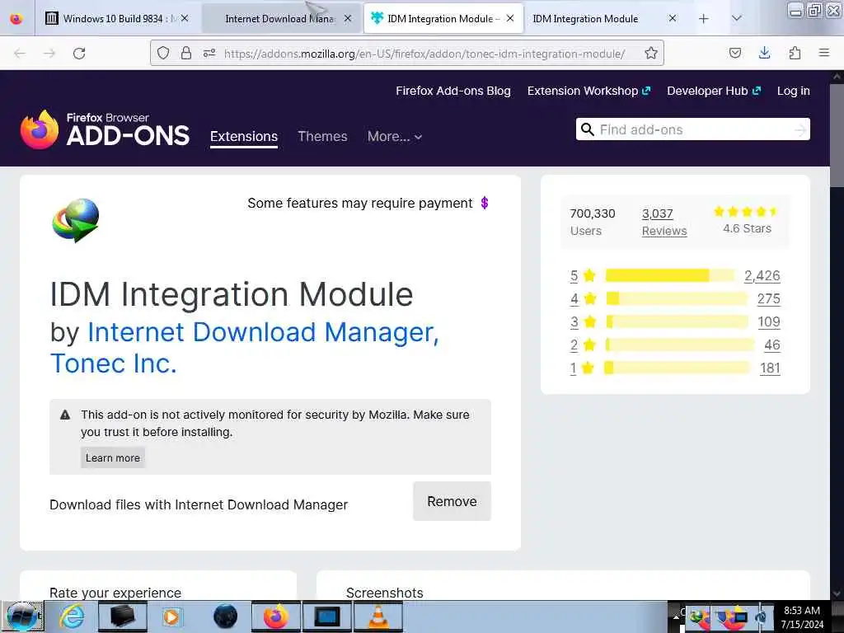Open the 2,426 five-star review count
Viewport: 844px width, 633px height.
tap(762, 275)
